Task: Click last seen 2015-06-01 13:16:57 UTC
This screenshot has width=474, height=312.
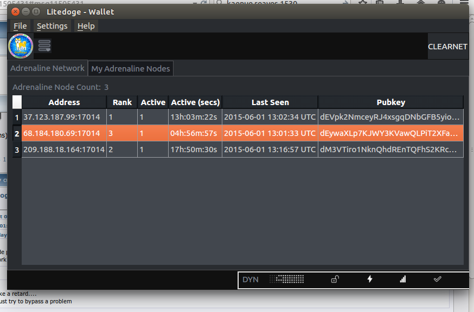Action: tap(270, 150)
